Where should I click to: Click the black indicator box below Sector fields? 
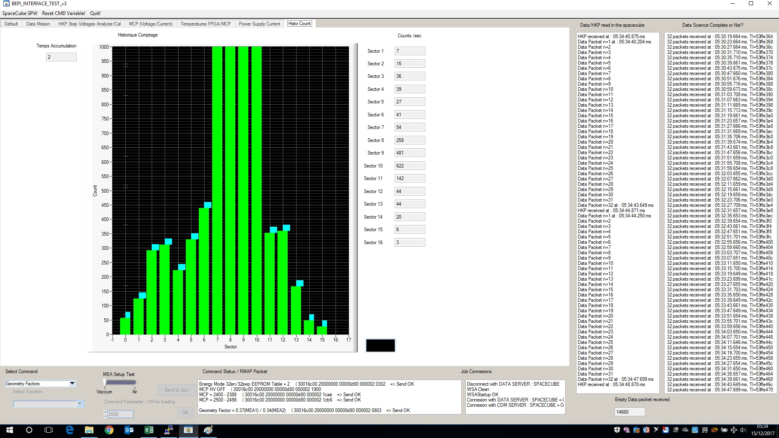pyautogui.click(x=380, y=346)
